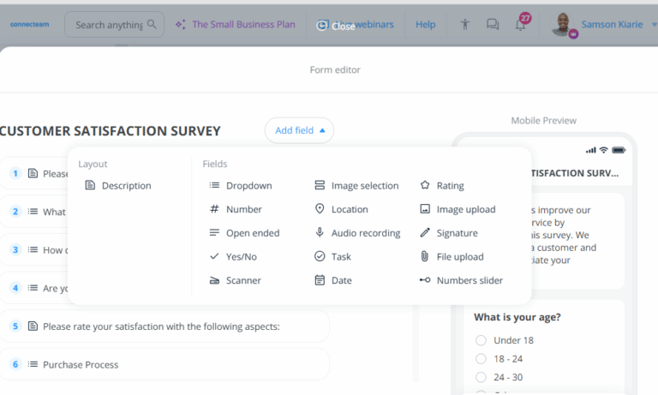Expand the user account dropdown arrow
Image resolution: width=658 pixels, height=395 pixels.
[x=655, y=25]
